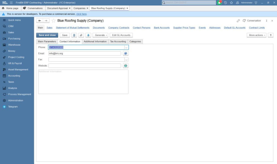Follow the 'click here' purchase link
277x164 pixels.
81,14
